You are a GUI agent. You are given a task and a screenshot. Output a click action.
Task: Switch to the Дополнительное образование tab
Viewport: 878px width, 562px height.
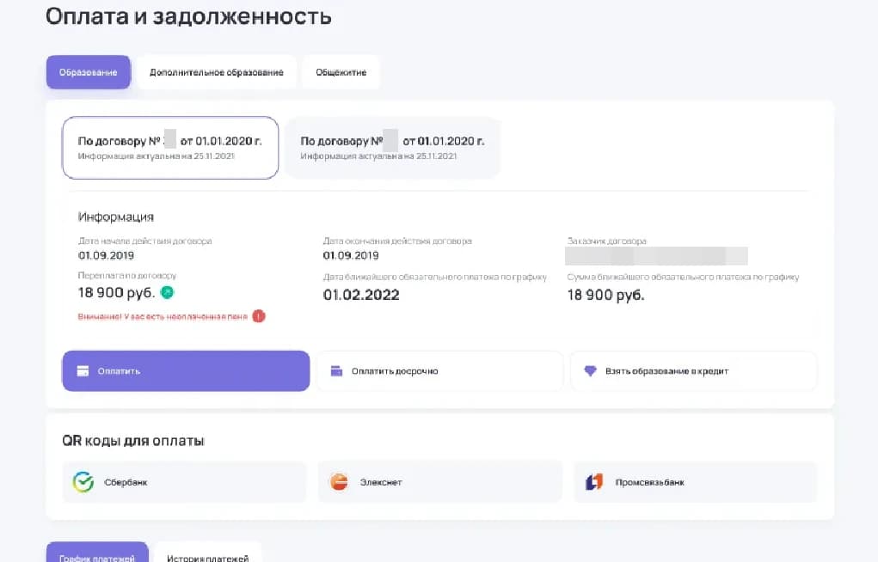(217, 72)
